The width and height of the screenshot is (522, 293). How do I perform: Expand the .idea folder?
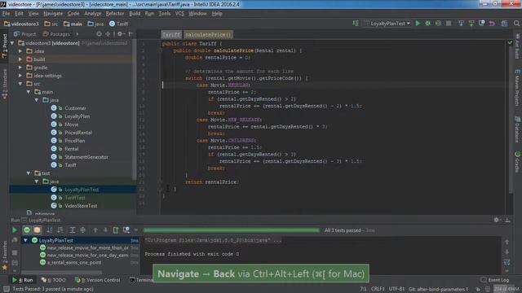tap(20, 51)
